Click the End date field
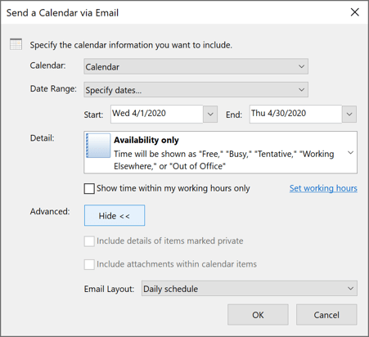 (295, 114)
